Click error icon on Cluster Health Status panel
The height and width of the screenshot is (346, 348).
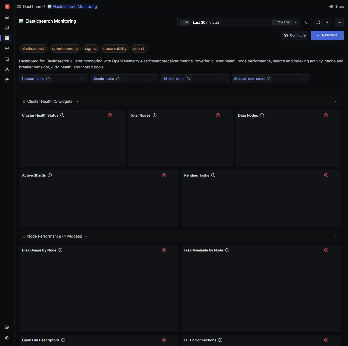tap(110, 115)
